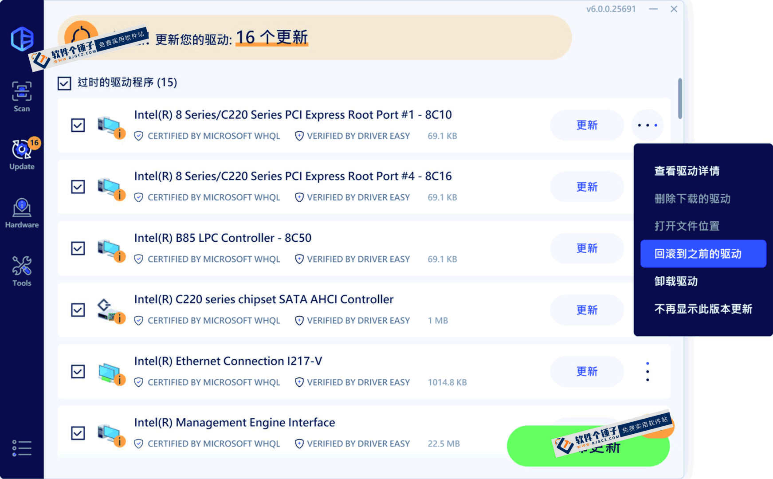Choose 不再显示此版本更新 menu entry
773x479 pixels.
tap(703, 309)
